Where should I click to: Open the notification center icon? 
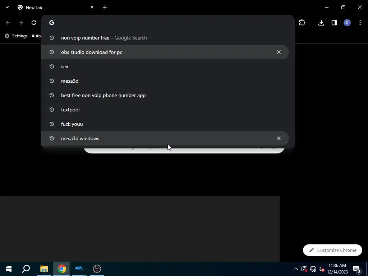356,269
